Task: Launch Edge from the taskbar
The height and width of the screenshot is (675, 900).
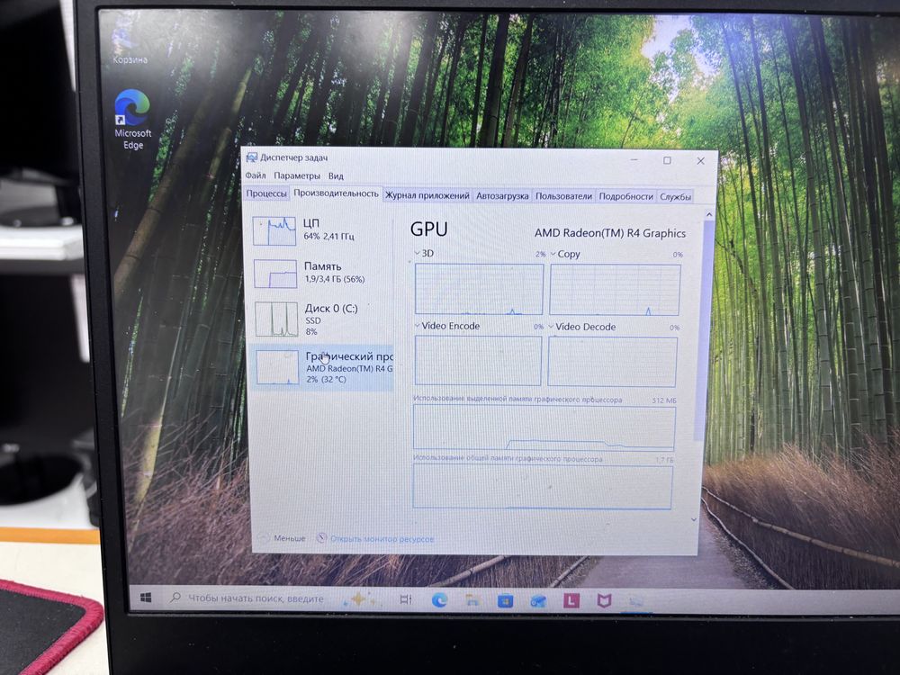Action: (x=440, y=600)
